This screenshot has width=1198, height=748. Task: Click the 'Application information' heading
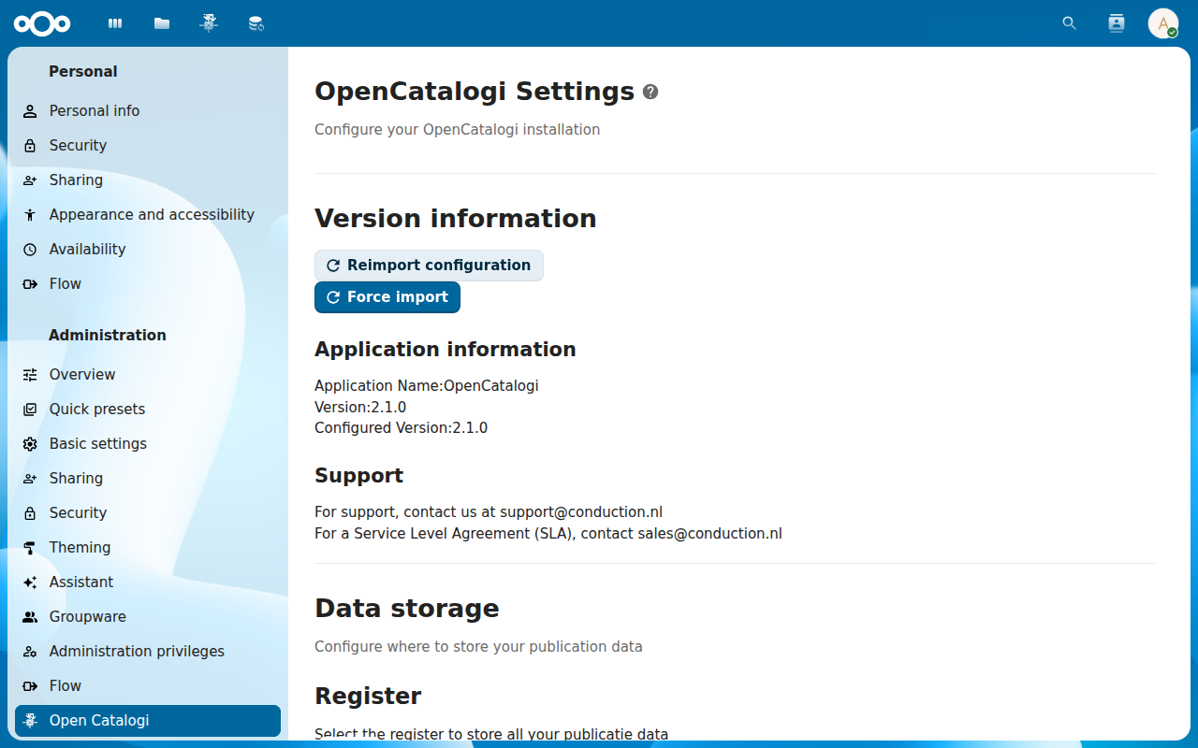coord(446,350)
